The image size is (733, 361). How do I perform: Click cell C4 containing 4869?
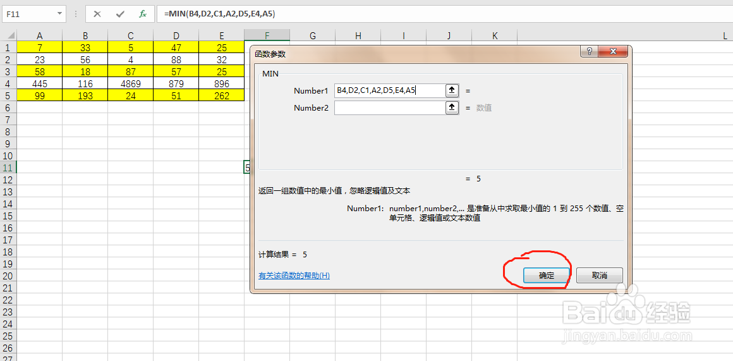[x=130, y=83]
